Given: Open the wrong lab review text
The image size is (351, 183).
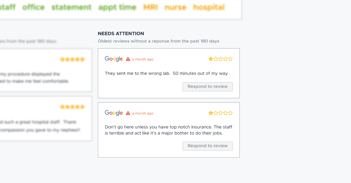Looking at the screenshot, I should click(x=166, y=73).
